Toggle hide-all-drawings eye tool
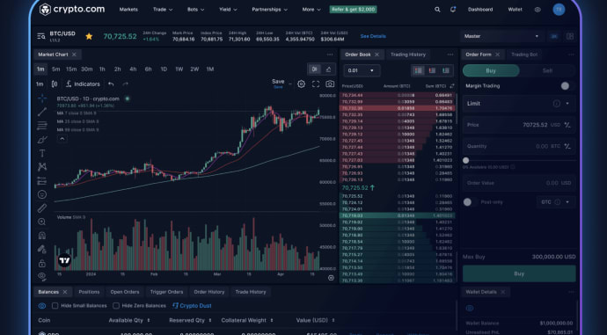 tap(42, 276)
